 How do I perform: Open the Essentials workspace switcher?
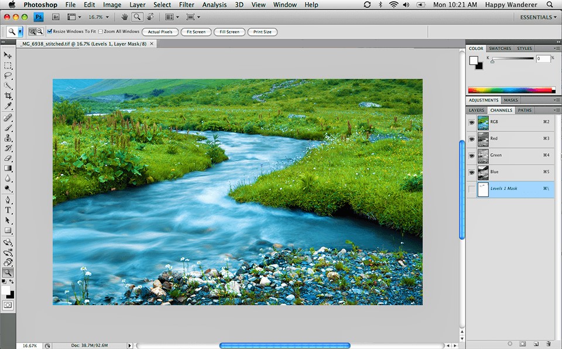pos(536,17)
